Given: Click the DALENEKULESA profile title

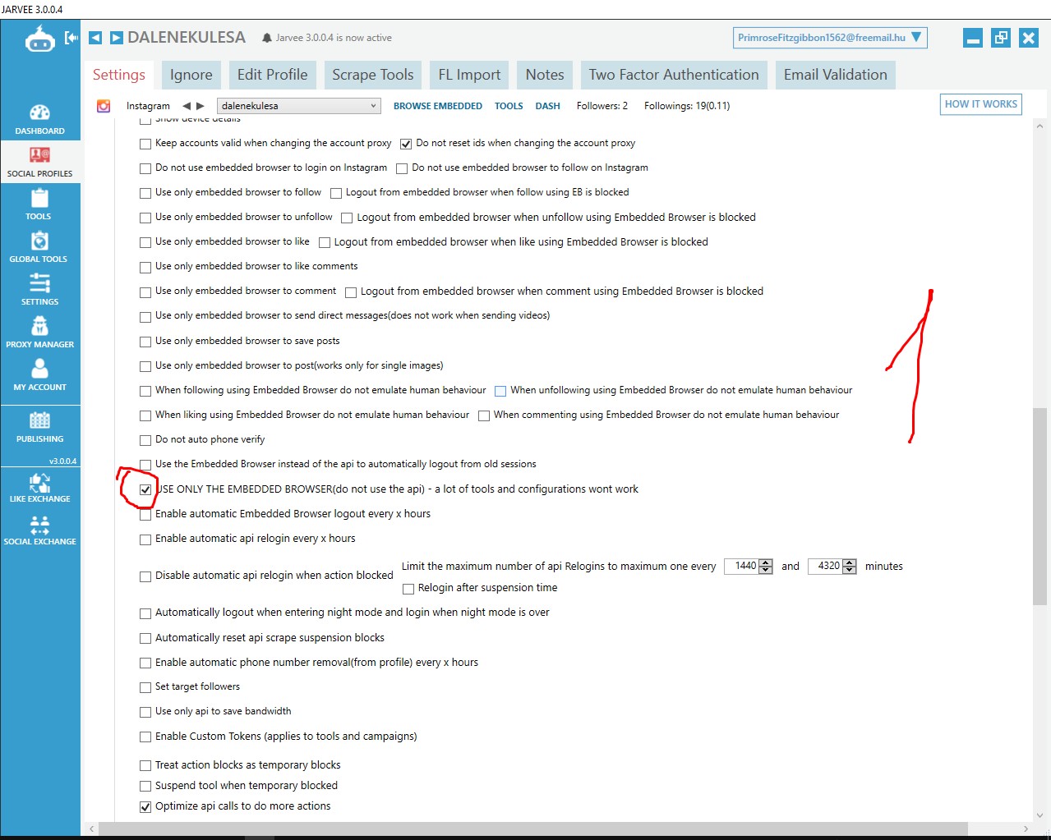Looking at the screenshot, I should [x=187, y=38].
